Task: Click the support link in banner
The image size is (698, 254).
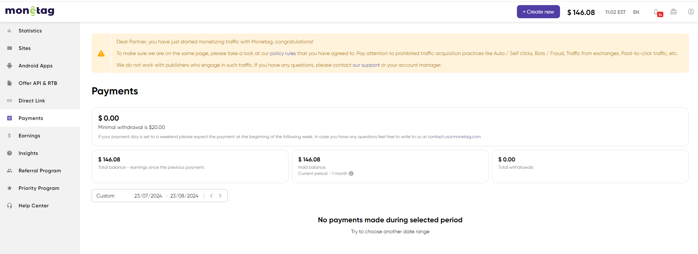Action: (x=371, y=65)
